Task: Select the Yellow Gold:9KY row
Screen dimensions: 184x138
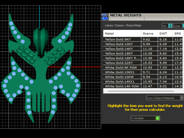Action: pyautogui.click(x=143, y=39)
